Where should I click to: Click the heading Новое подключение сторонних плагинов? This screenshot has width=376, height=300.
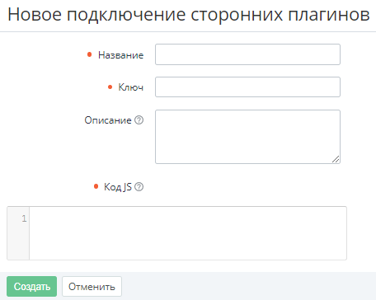(189, 14)
